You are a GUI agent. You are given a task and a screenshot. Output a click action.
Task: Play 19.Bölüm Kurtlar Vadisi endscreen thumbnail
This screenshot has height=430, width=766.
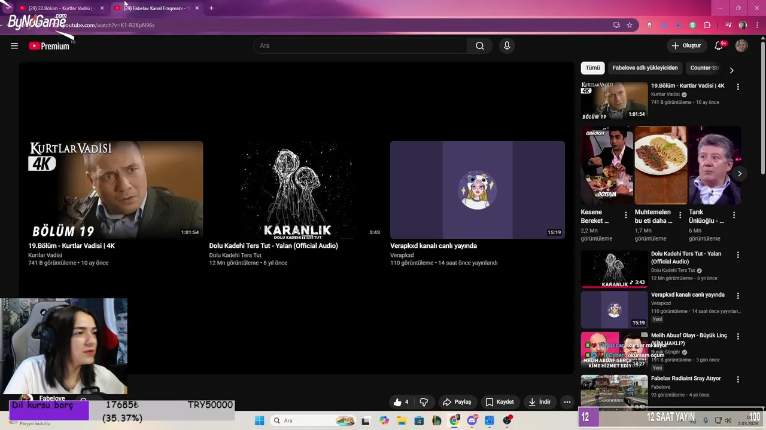pyautogui.click(x=115, y=190)
